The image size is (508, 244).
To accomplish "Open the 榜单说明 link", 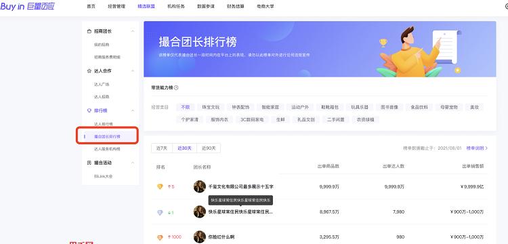I will click(x=477, y=148).
